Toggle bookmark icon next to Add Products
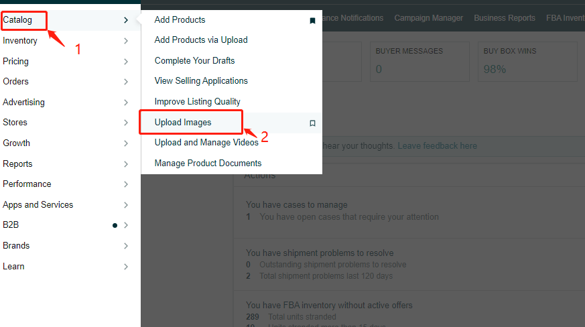Viewport: 585px width, 327px height. click(x=313, y=21)
